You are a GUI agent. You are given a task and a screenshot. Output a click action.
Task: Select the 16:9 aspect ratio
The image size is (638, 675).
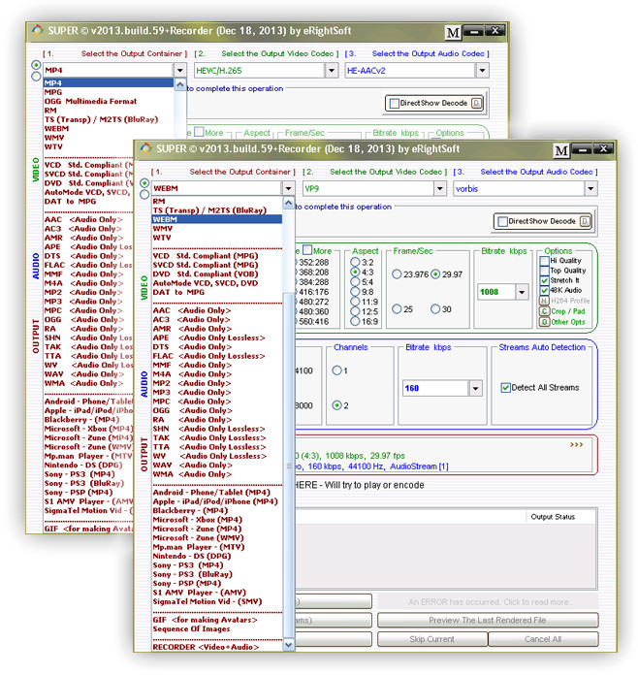(x=355, y=322)
